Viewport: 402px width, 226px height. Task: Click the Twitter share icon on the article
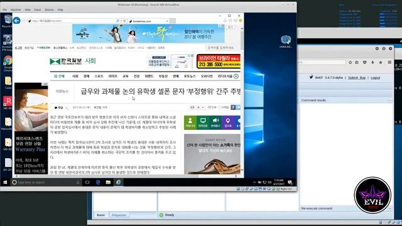[238, 107]
